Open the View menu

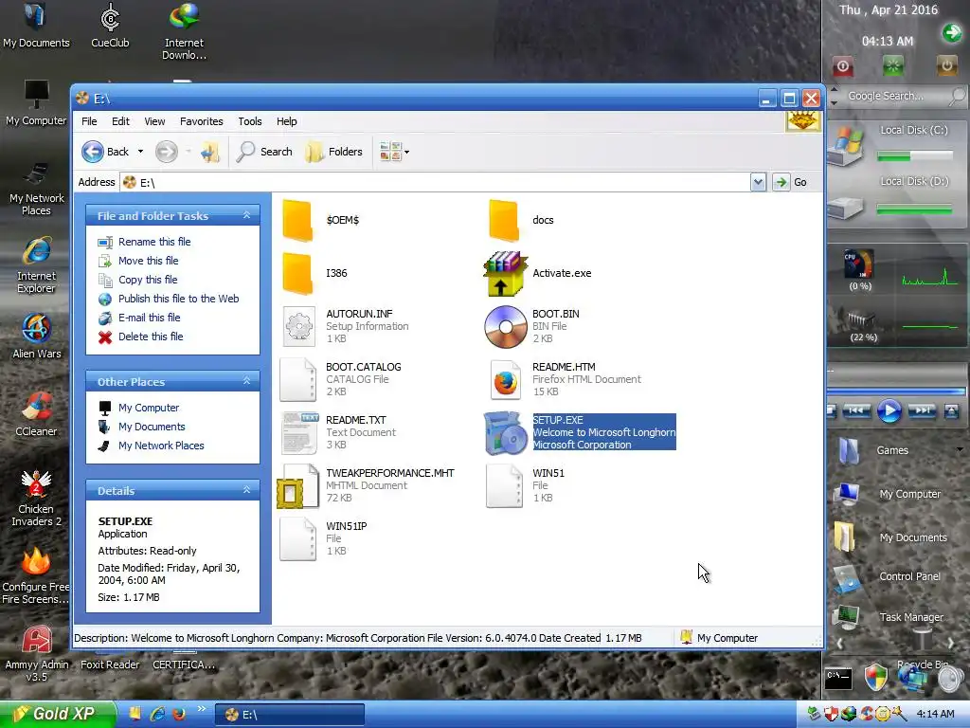click(154, 121)
